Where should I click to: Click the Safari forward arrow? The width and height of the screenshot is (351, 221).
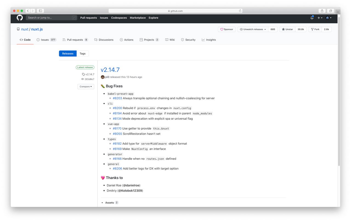click(33, 11)
